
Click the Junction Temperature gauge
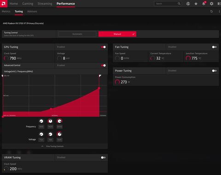[188, 58]
